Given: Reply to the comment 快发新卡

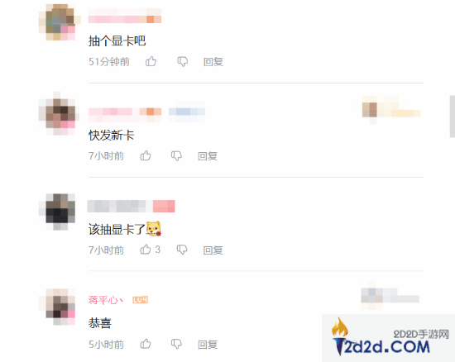Looking at the screenshot, I should tap(208, 156).
